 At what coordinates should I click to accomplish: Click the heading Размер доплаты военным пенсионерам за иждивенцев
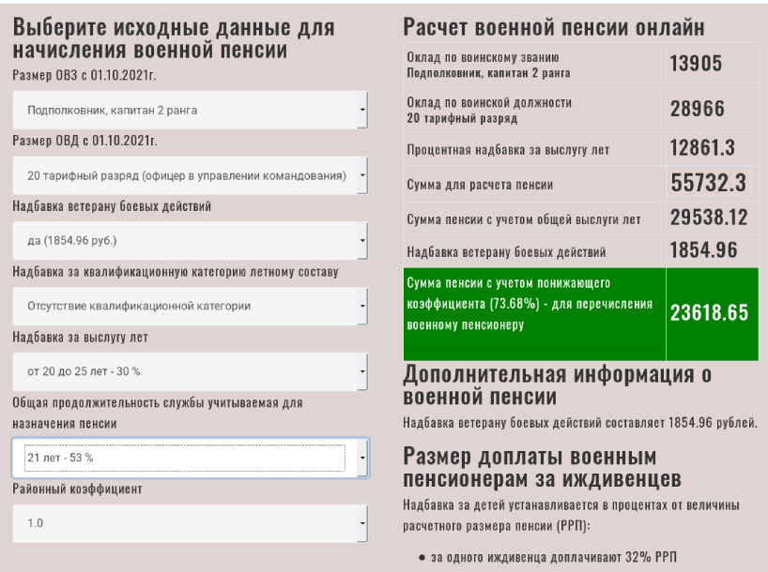coord(542,467)
